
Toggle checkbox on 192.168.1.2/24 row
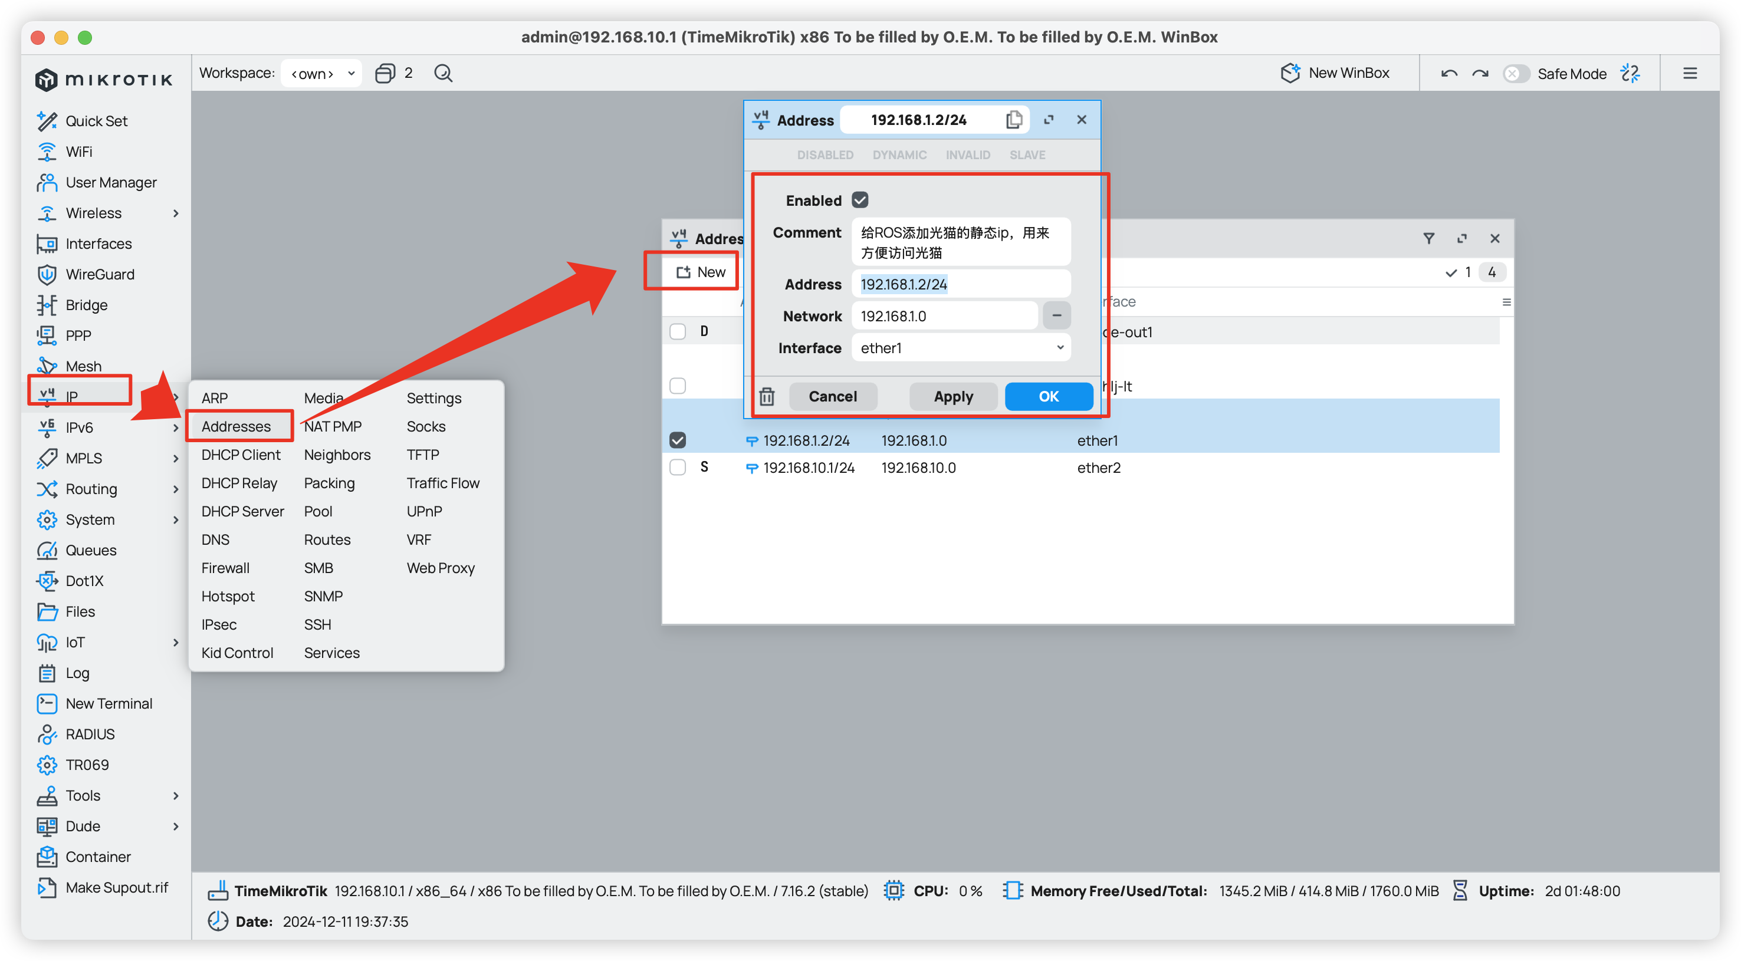point(677,440)
